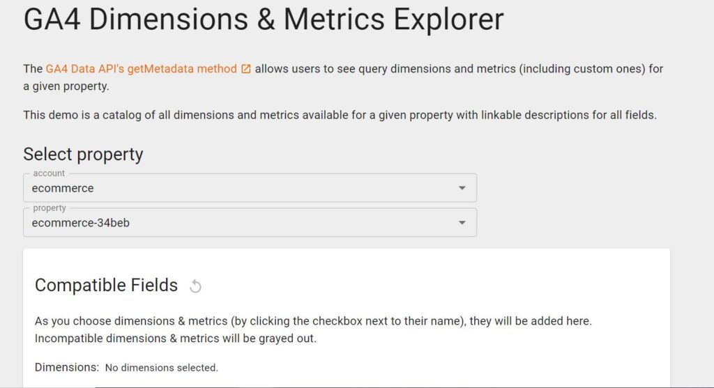
Task: Click the small 'property' field label
Action: 50,208
